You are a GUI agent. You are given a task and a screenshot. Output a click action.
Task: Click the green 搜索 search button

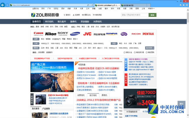click(x=152, y=15)
